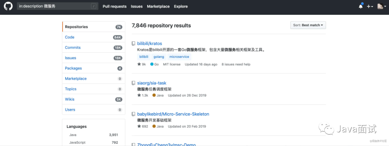389x146 pixels.
Task: Click Updated on 20 Feb 2019 text
Action: pos(187,126)
